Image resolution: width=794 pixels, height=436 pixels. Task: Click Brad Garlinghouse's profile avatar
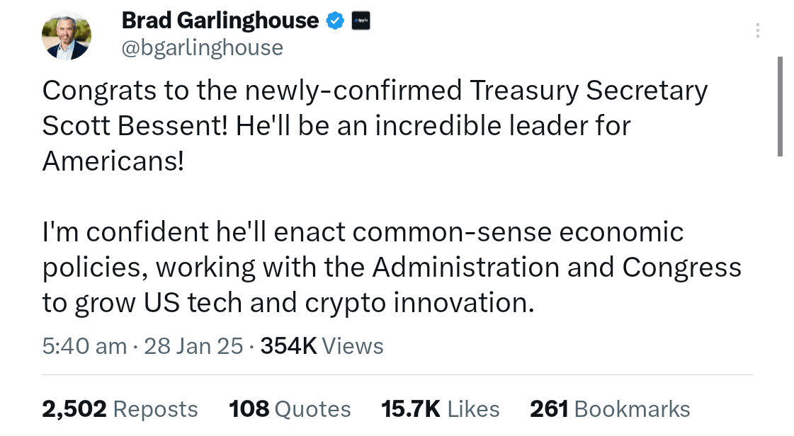[66, 35]
